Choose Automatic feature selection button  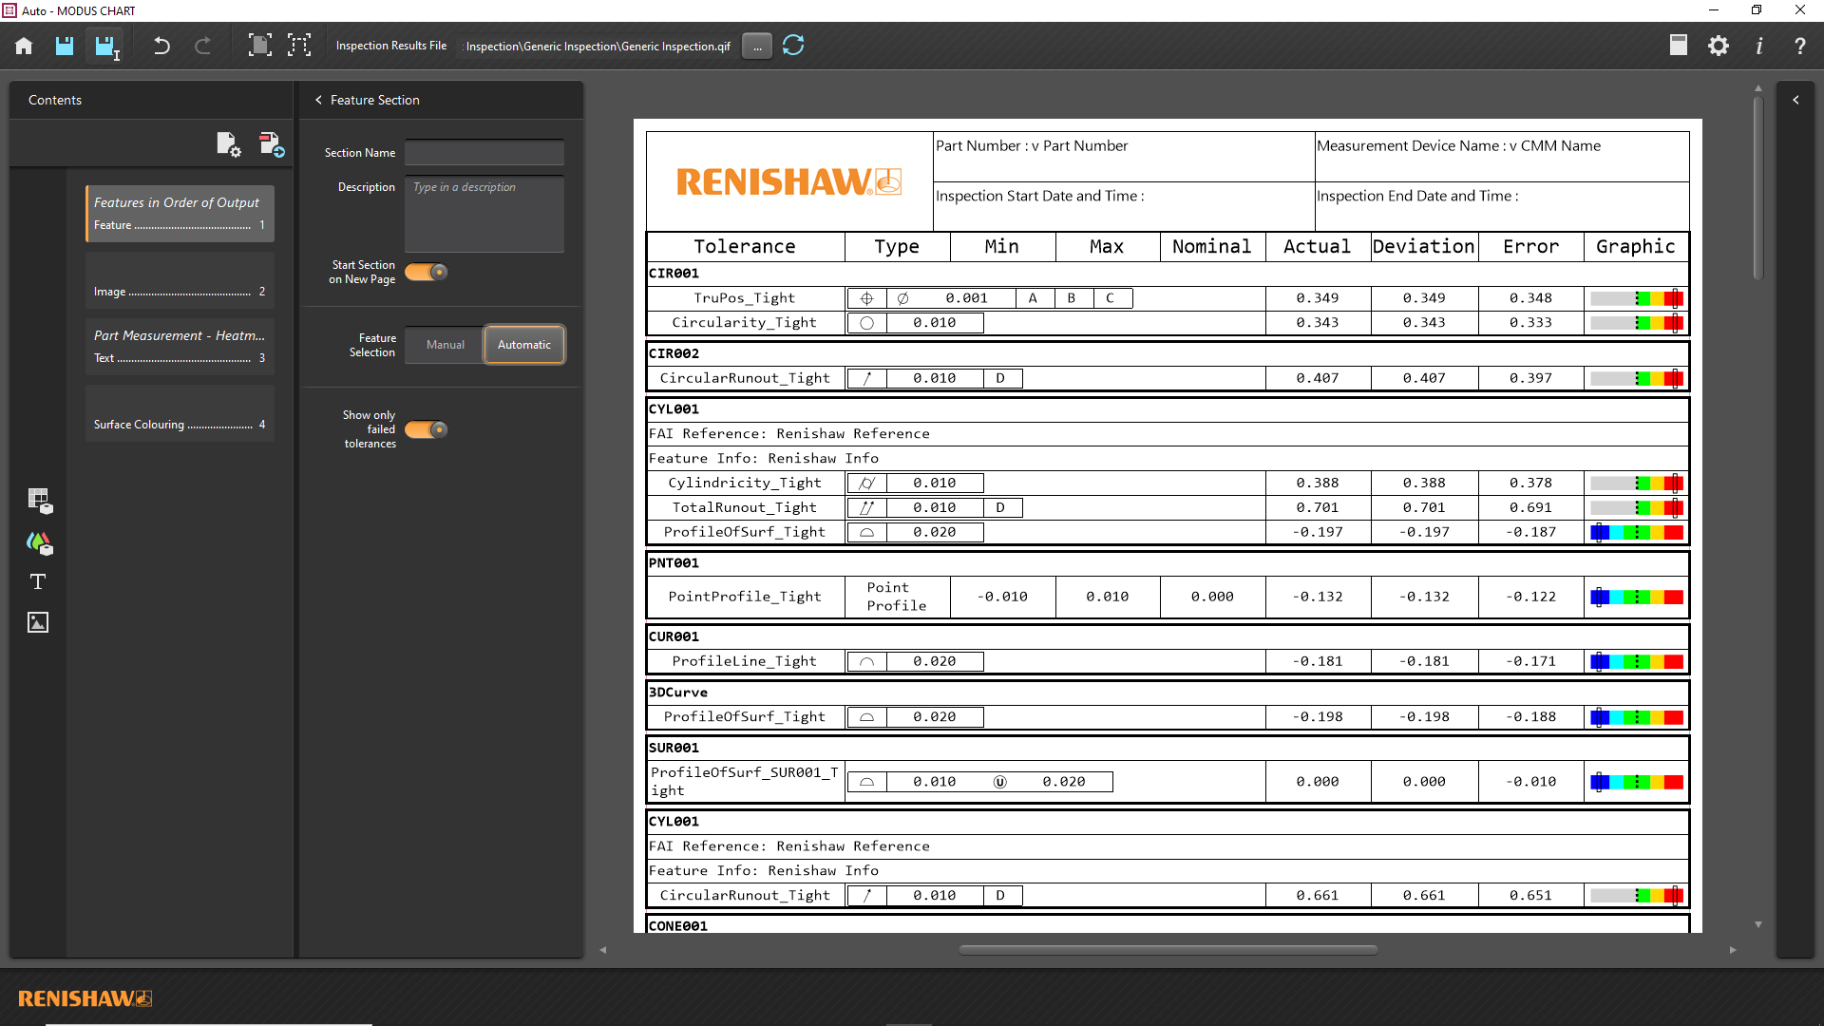(523, 345)
